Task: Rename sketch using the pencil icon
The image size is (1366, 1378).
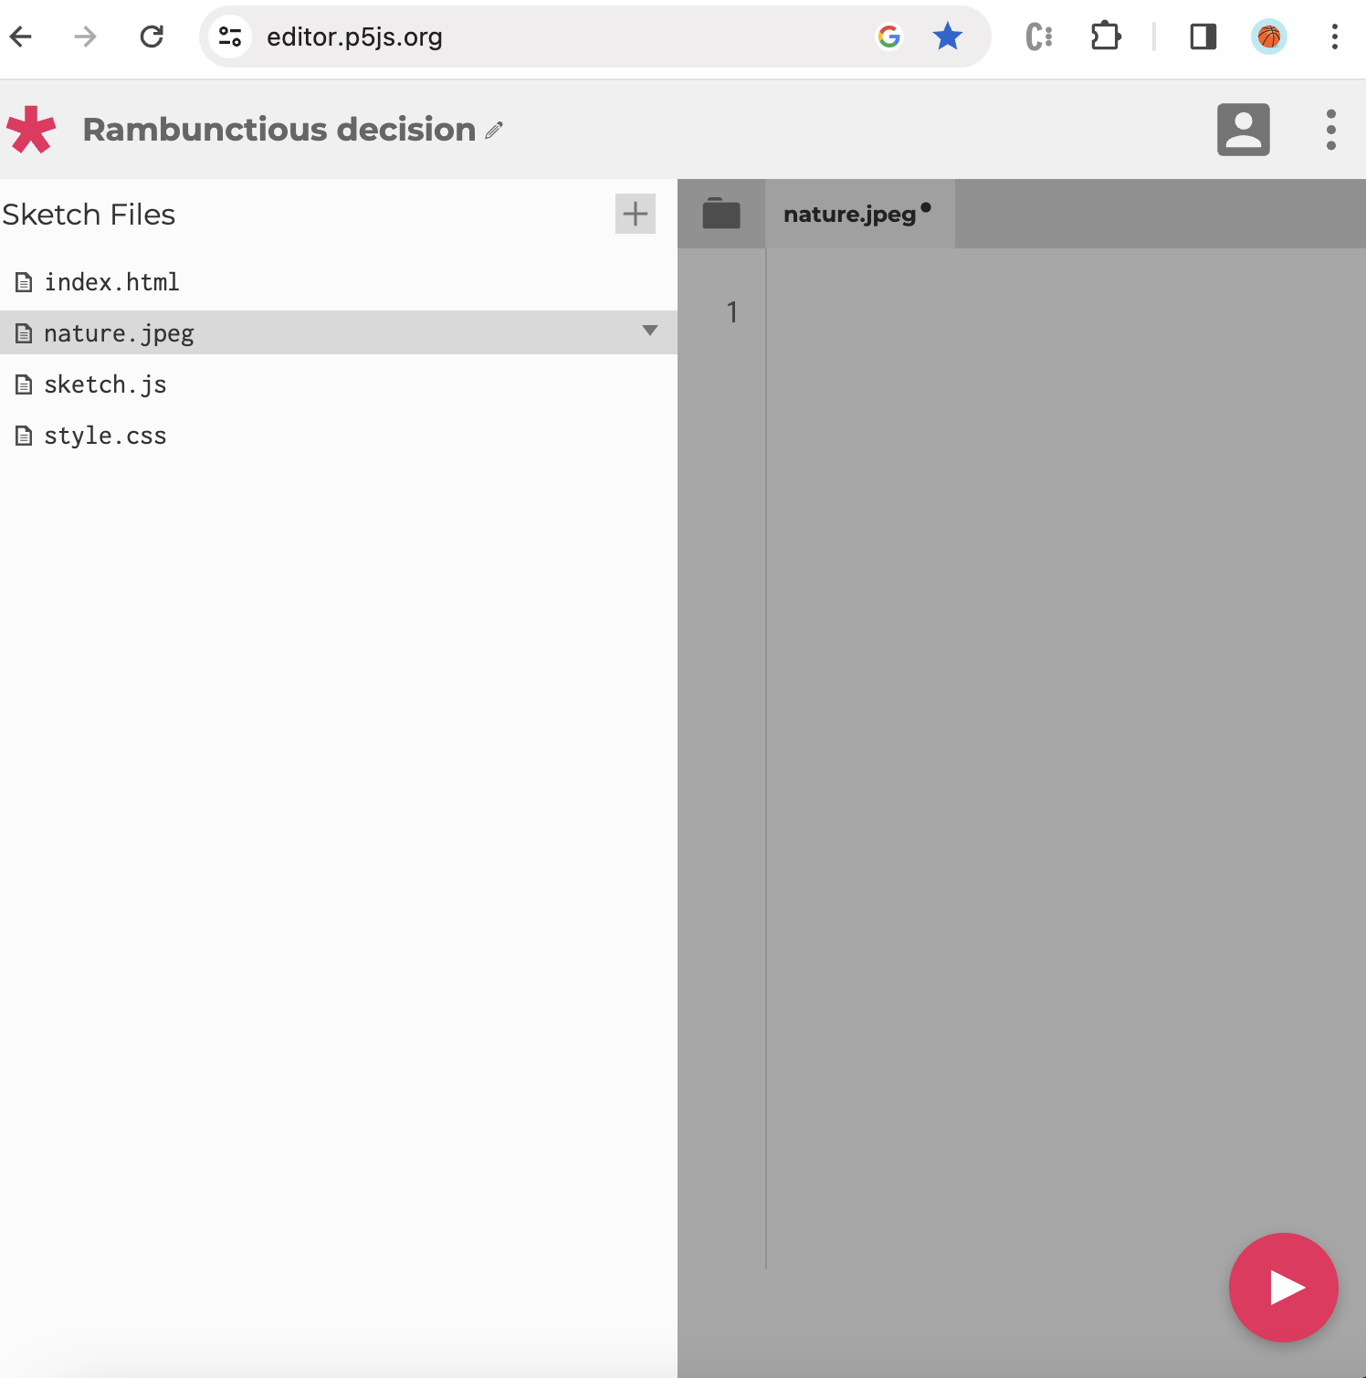Action: (494, 131)
